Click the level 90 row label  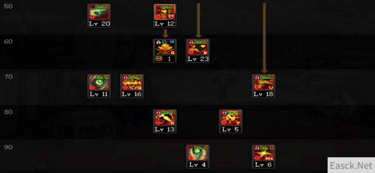tap(8, 147)
